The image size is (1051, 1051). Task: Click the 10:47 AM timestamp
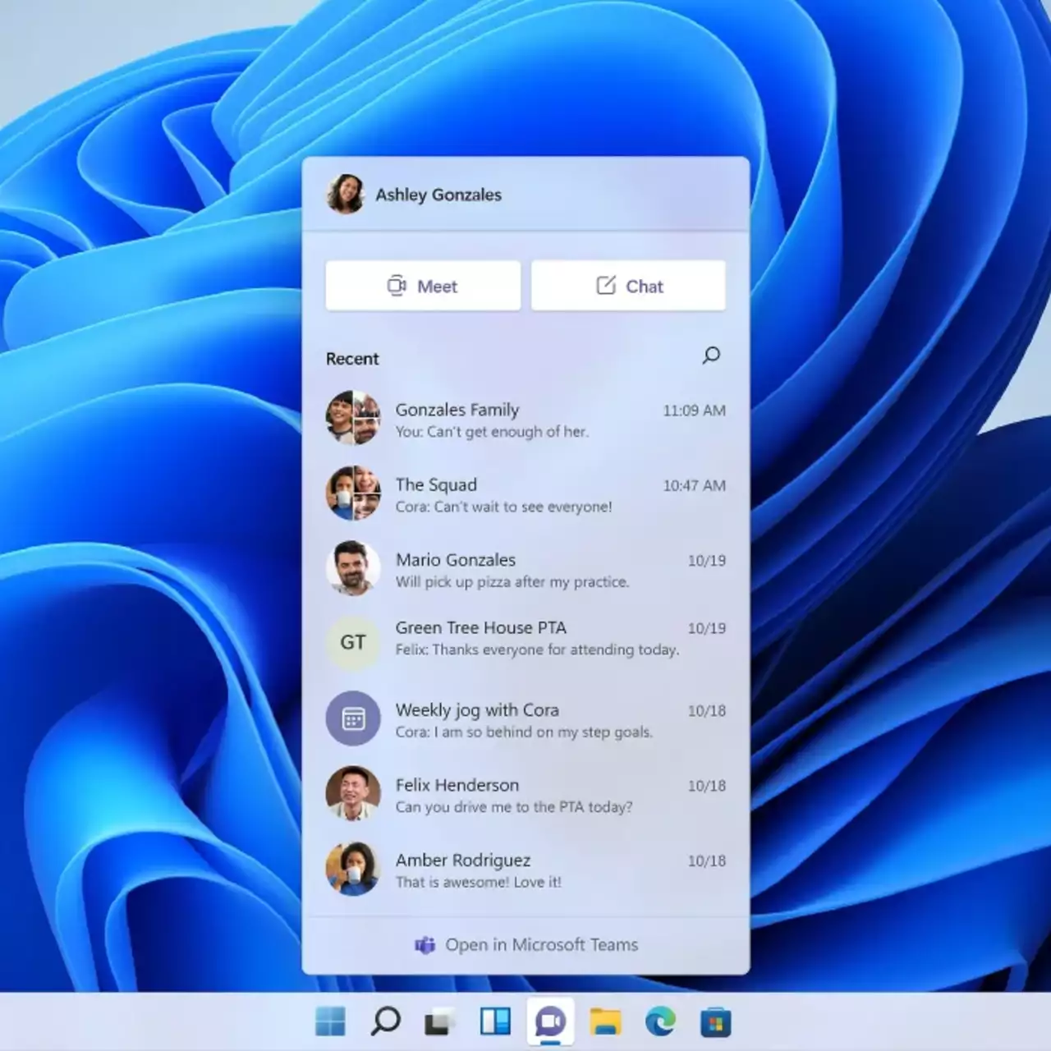[x=694, y=486]
